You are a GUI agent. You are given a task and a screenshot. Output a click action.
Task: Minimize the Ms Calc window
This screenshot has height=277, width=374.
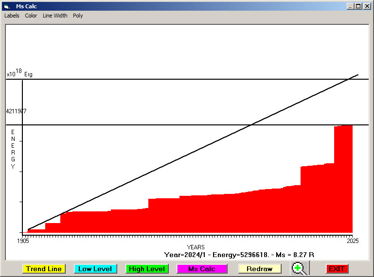coord(350,6)
